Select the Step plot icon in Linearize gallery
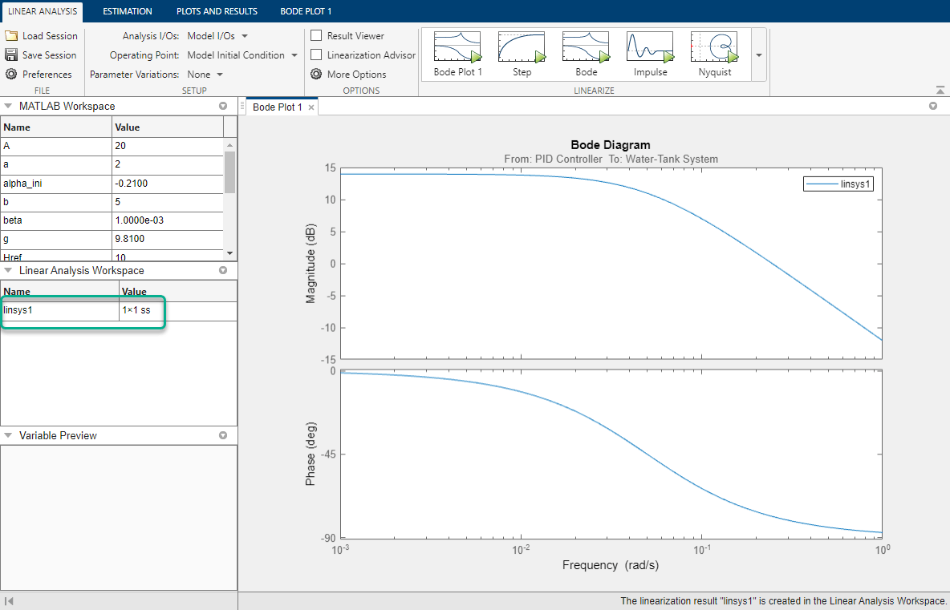 [x=522, y=48]
